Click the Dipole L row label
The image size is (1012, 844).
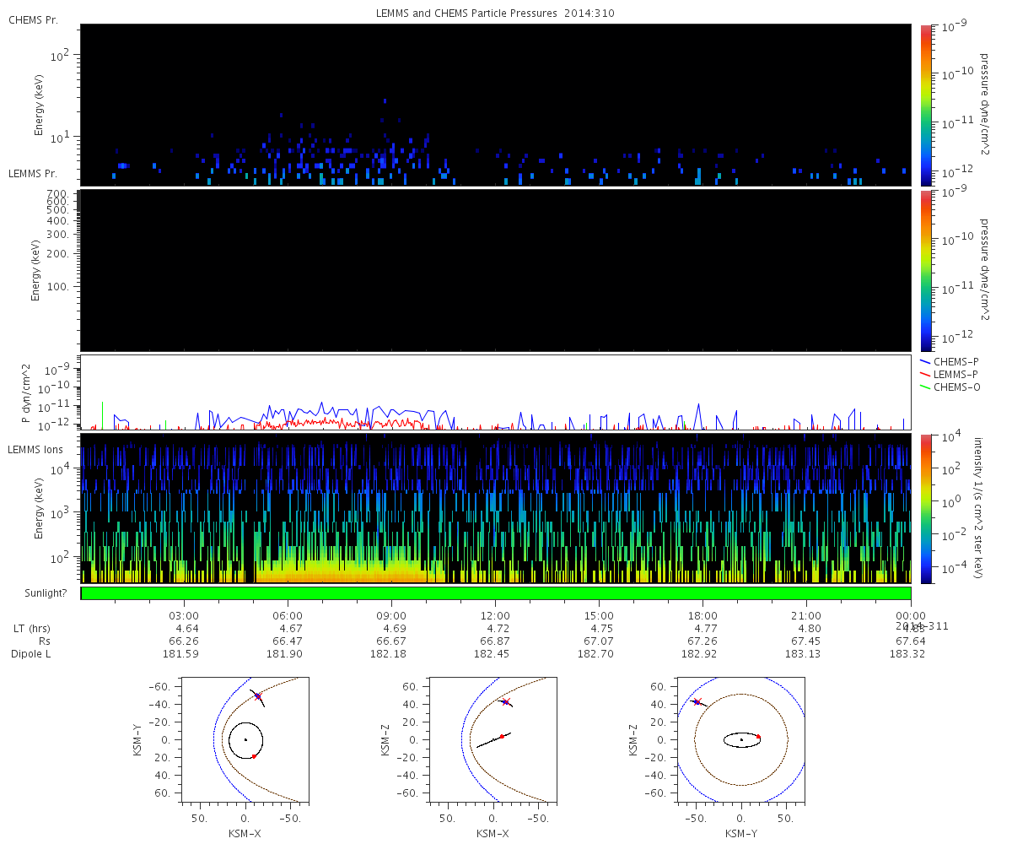(31, 654)
